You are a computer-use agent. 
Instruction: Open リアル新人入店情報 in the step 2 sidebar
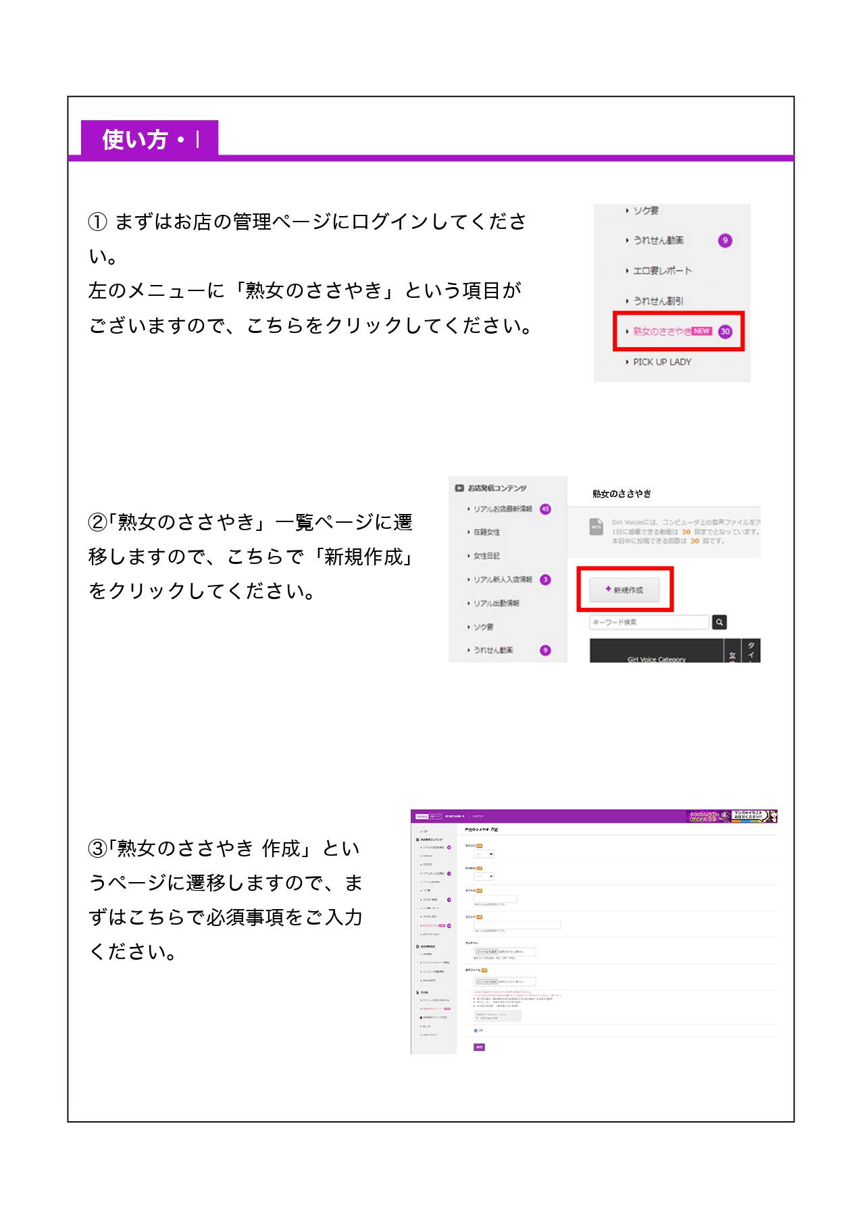click(x=503, y=580)
